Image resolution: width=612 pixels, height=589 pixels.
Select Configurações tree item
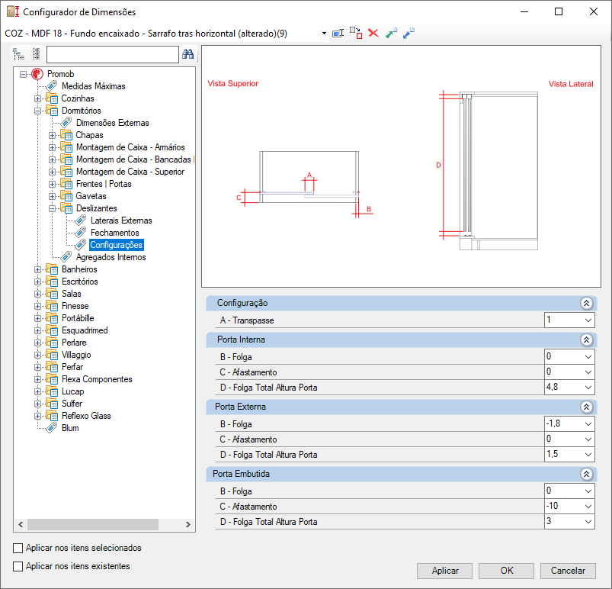117,245
